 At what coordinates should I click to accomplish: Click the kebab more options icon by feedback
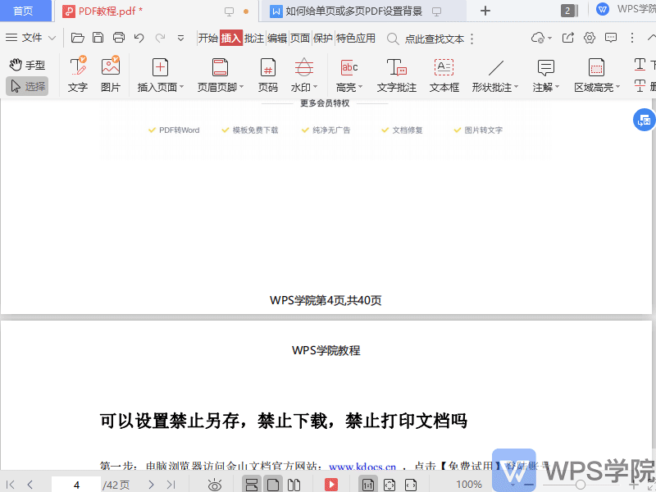click(x=632, y=38)
